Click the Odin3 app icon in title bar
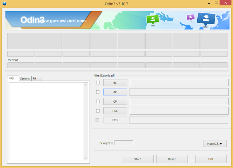The height and width of the screenshot is (168, 233). (x=4, y=4)
